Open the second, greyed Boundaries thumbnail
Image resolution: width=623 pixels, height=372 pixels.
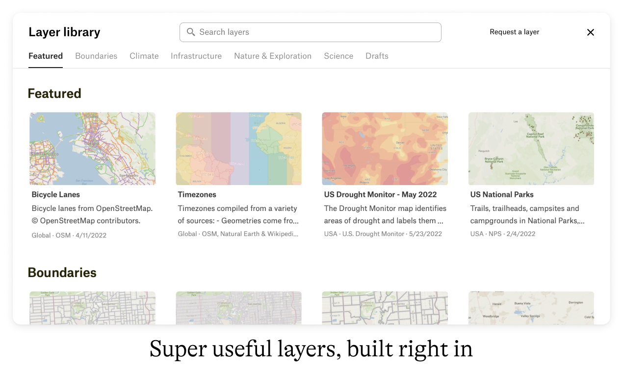pyautogui.click(x=239, y=308)
